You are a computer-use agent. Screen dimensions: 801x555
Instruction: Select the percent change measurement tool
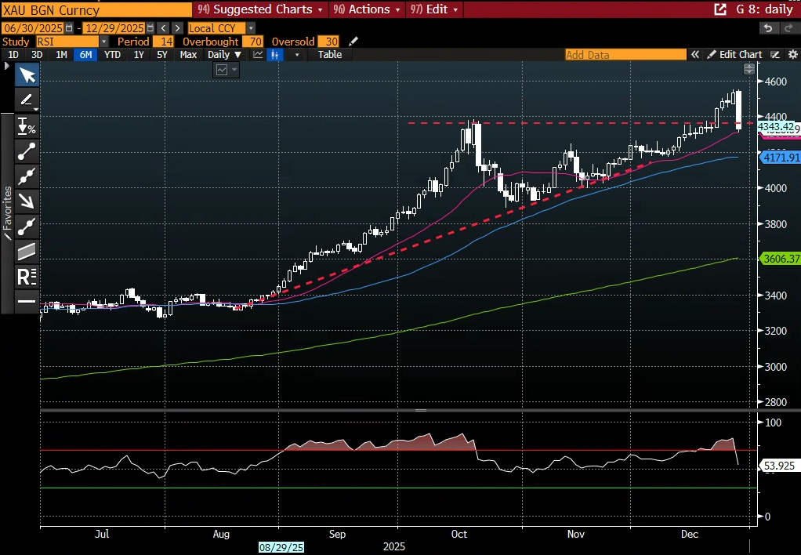click(27, 125)
